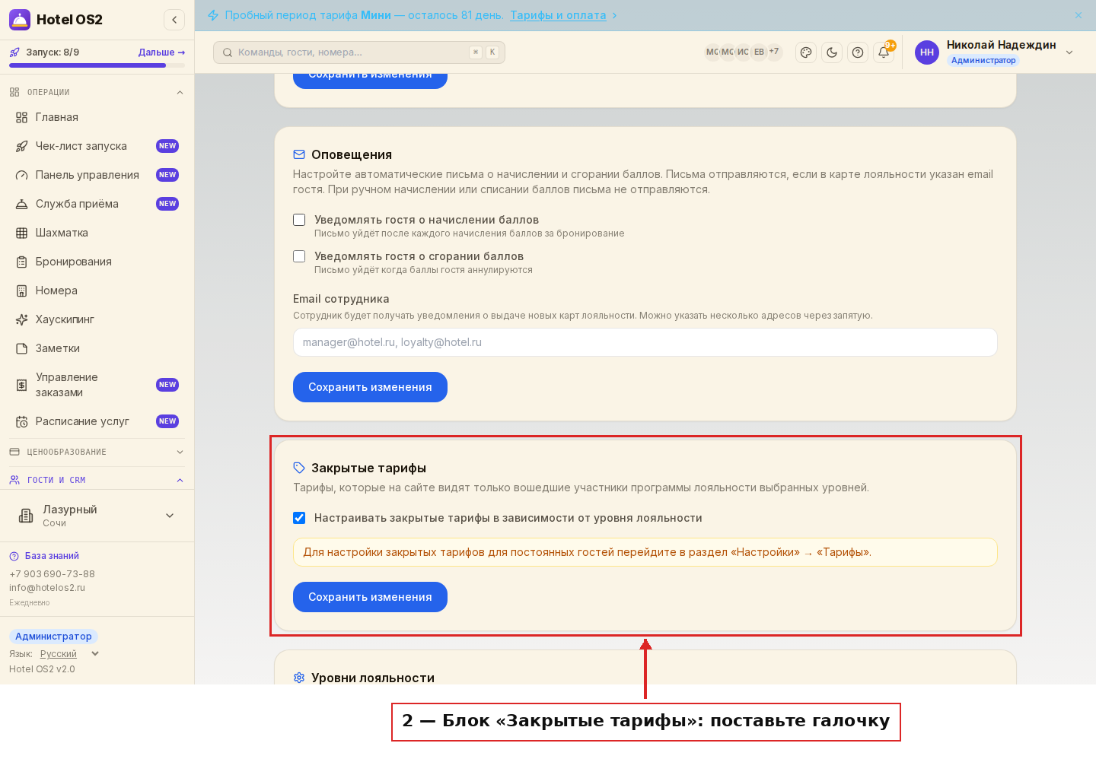This screenshot has width=1096, height=759.
Task: Focus the search field for commands, guests, rooms
Action: (359, 52)
